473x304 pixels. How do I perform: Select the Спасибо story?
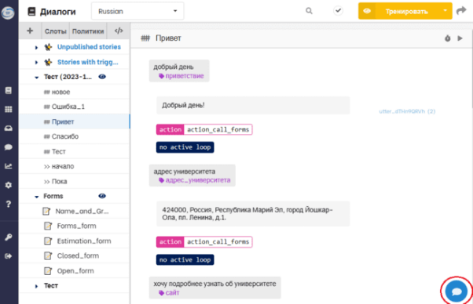(x=75, y=136)
